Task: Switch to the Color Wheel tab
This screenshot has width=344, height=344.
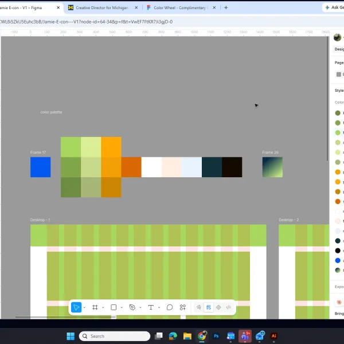Action: pos(180,7)
